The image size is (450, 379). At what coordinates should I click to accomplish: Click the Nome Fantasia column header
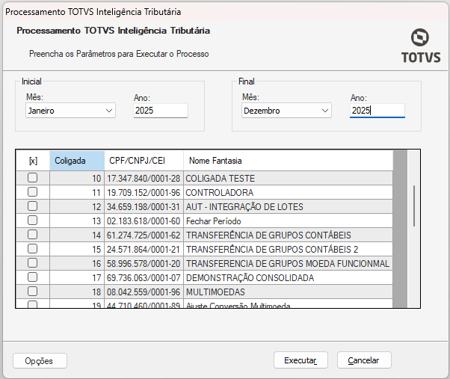(x=288, y=161)
